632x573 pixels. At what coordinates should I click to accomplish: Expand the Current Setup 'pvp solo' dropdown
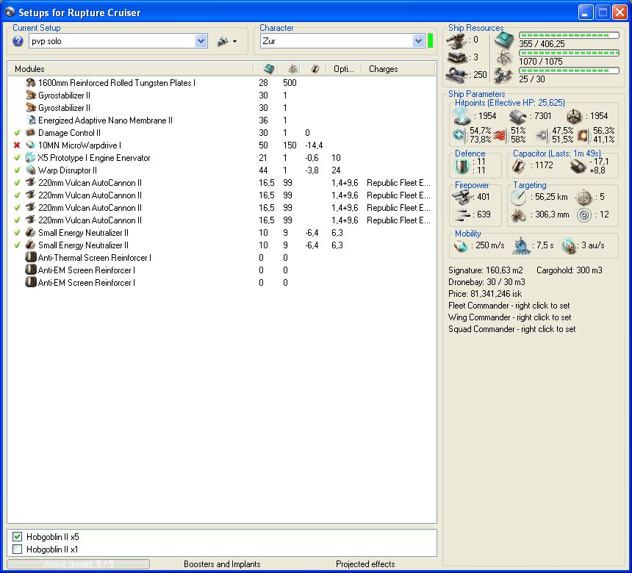coord(201,41)
